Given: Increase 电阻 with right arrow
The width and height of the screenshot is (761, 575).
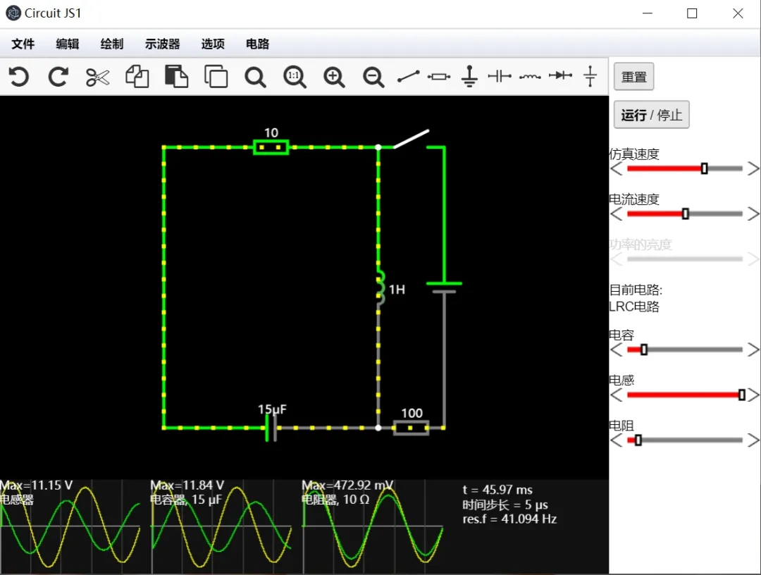Looking at the screenshot, I should pyautogui.click(x=753, y=440).
